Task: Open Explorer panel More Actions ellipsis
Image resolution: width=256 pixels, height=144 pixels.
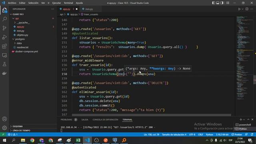Action: [52, 9]
